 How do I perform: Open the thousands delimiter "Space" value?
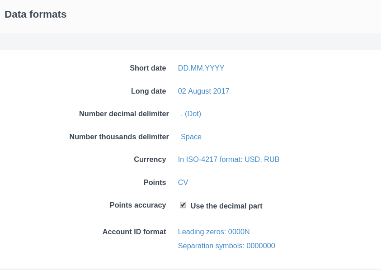point(191,137)
